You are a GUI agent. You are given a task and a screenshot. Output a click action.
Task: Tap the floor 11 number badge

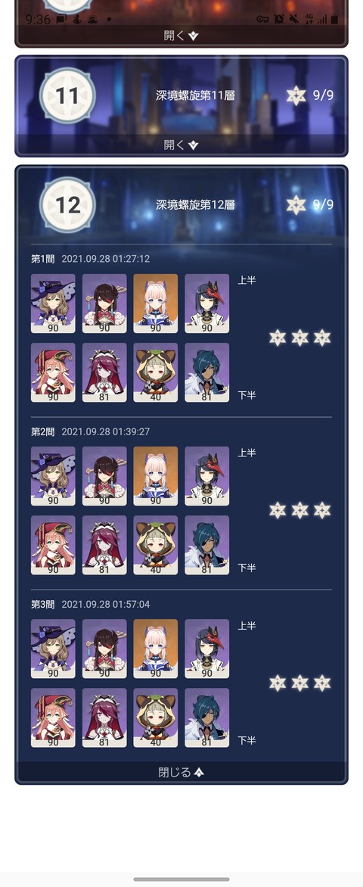click(x=68, y=95)
